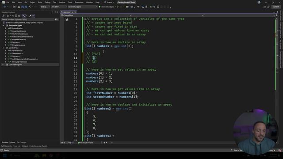Select the Program.cs editor tab
Image resolution: width=283 pixels, height=159 pixels.
point(66,12)
